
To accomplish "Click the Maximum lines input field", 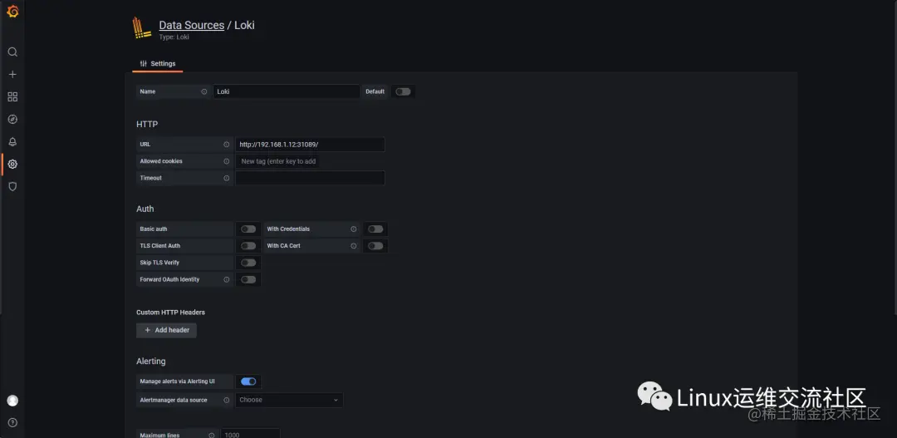I will click(251, 433).
